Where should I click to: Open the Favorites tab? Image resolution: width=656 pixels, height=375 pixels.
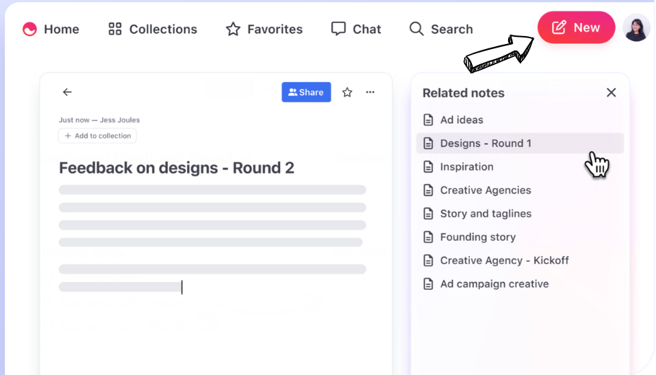click(x=264, y=30)
